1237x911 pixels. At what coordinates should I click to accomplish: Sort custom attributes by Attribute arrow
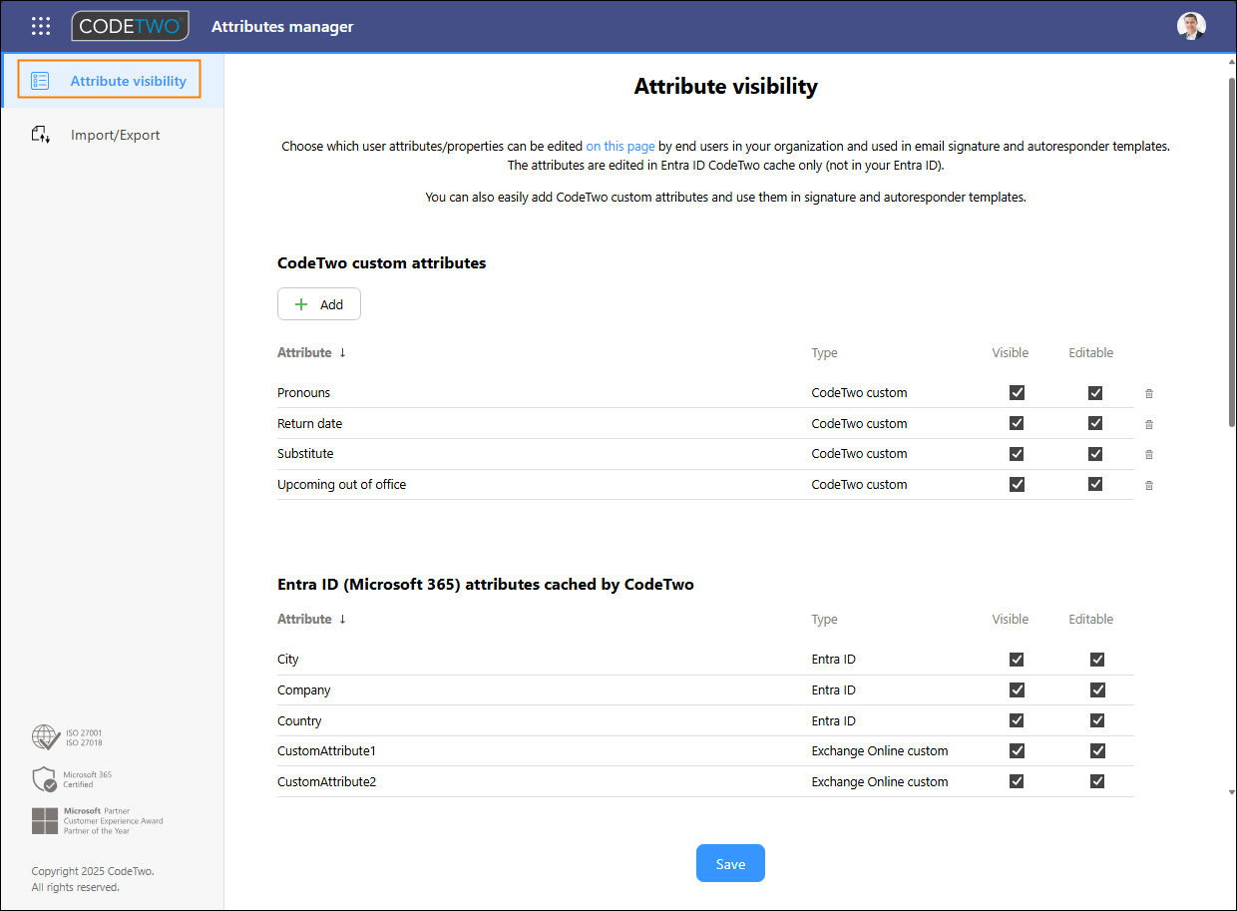(342, 352)
